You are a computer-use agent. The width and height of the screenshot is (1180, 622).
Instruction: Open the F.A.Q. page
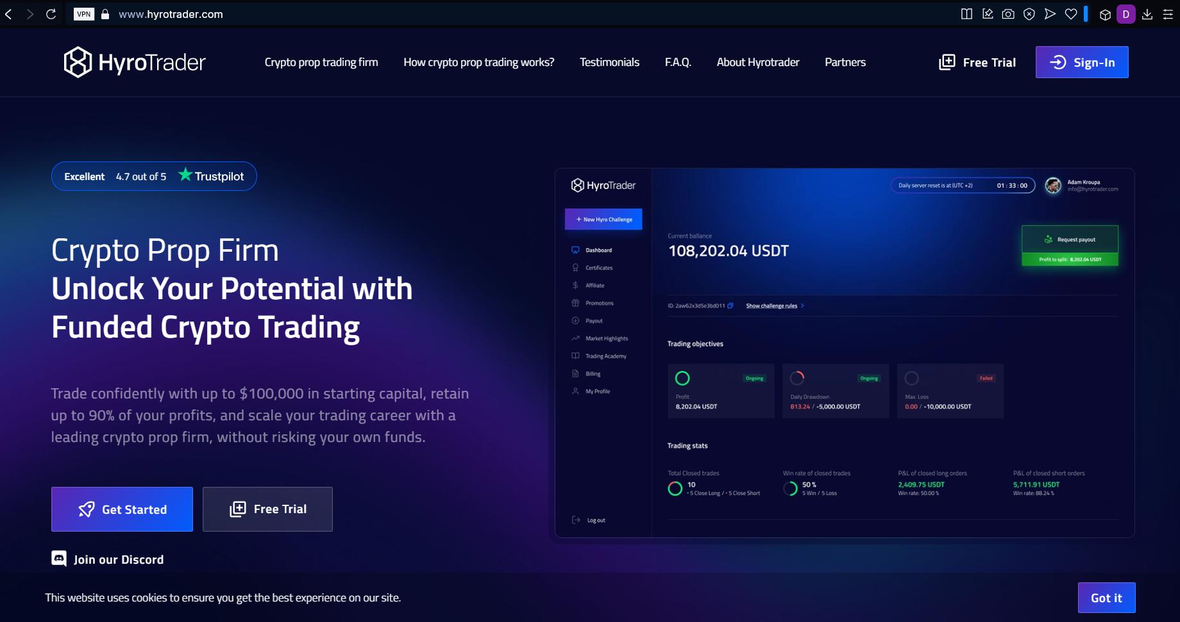678,62
